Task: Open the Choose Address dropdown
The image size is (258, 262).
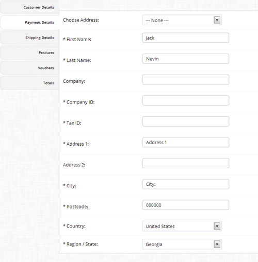Action: pos(182,20)
